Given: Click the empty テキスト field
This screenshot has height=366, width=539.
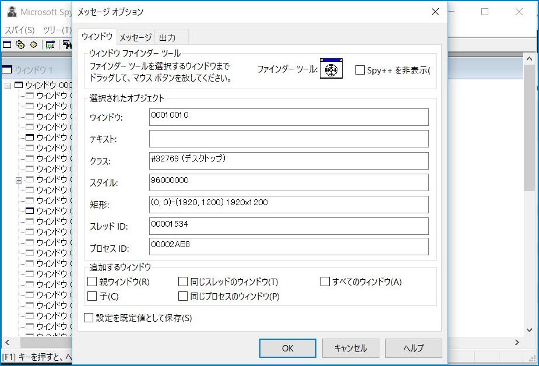Looking at the screenshot, I should (x=289, y=139).
